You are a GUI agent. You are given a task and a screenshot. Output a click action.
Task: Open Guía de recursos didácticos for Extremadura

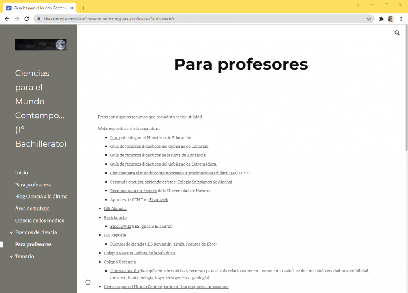click(x=135, y=164)
